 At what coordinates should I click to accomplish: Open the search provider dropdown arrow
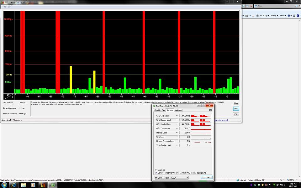(299, 6)
